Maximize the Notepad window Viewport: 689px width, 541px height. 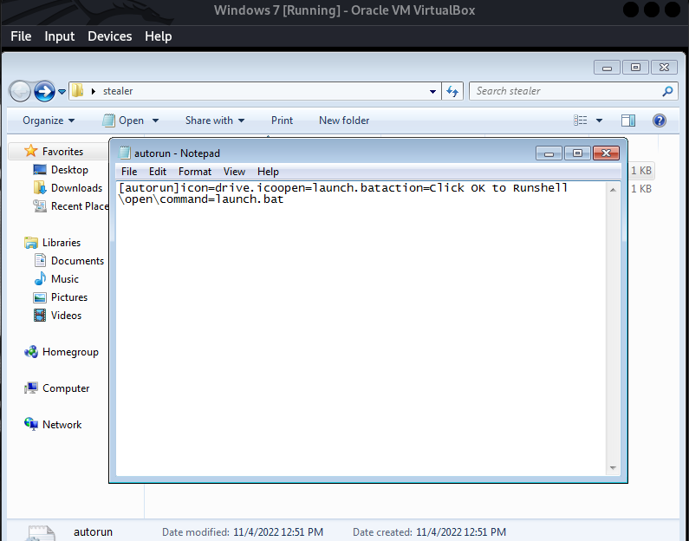(x=577, y=153)
